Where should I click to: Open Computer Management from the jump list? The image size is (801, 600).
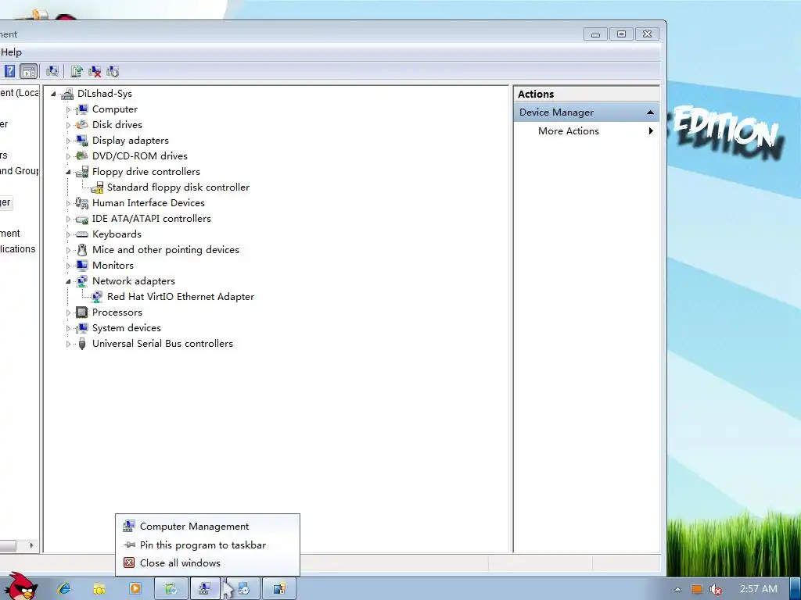click(207, 526)
